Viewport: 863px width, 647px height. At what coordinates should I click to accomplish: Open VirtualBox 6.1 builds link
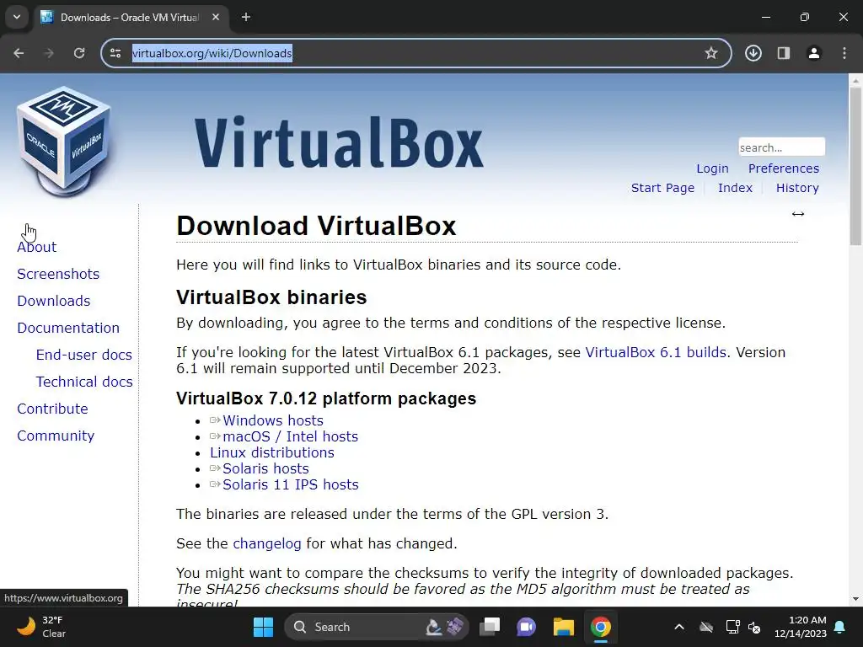click(656, 352)
